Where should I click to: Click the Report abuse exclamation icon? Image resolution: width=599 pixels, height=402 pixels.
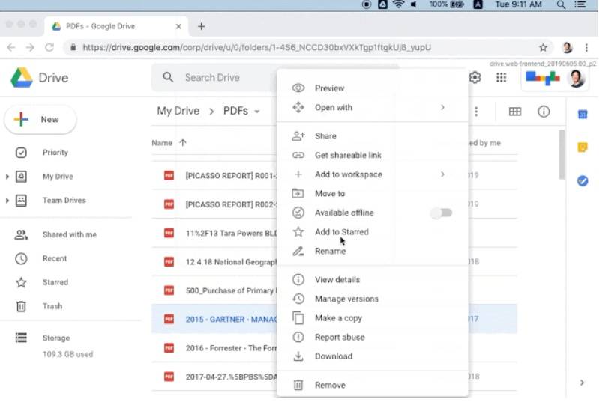[x=298, y=337]
